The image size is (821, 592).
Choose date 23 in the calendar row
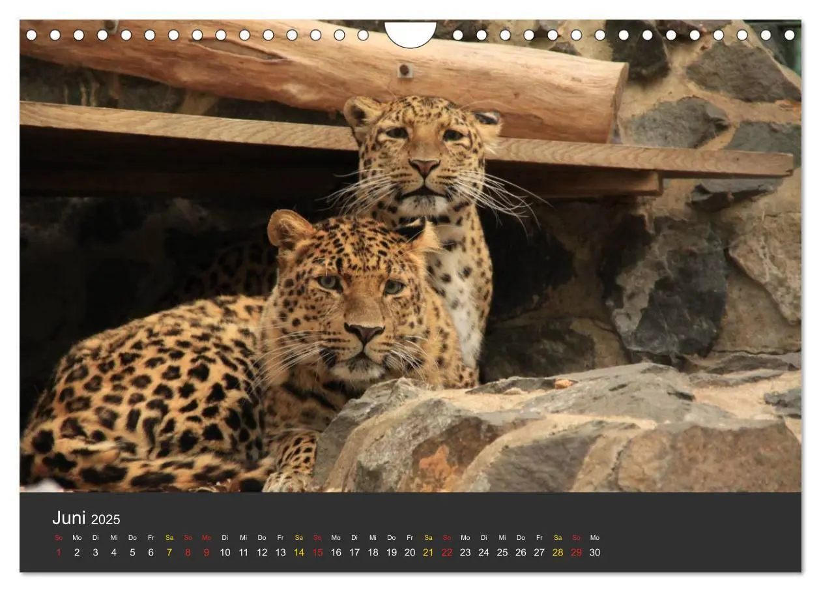(x=465, y=552)
